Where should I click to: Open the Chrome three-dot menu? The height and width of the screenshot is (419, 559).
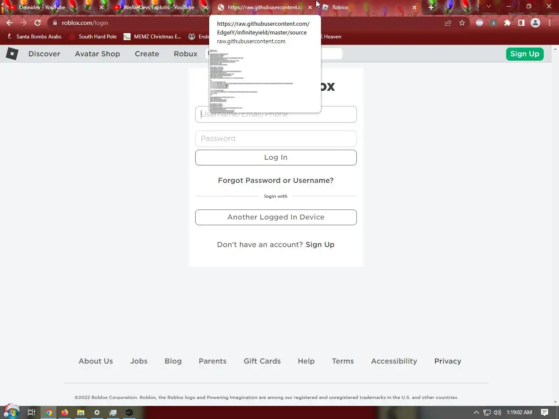(x=549, y=23)
